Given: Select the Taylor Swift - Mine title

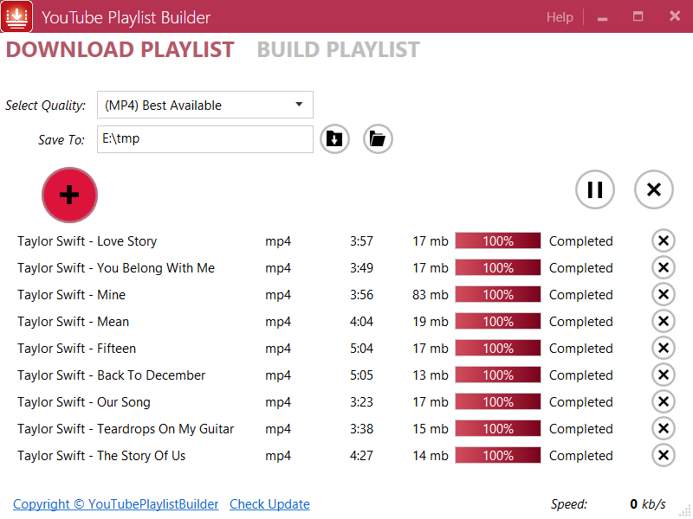Looking at the screenshot, I should point(71,295).
